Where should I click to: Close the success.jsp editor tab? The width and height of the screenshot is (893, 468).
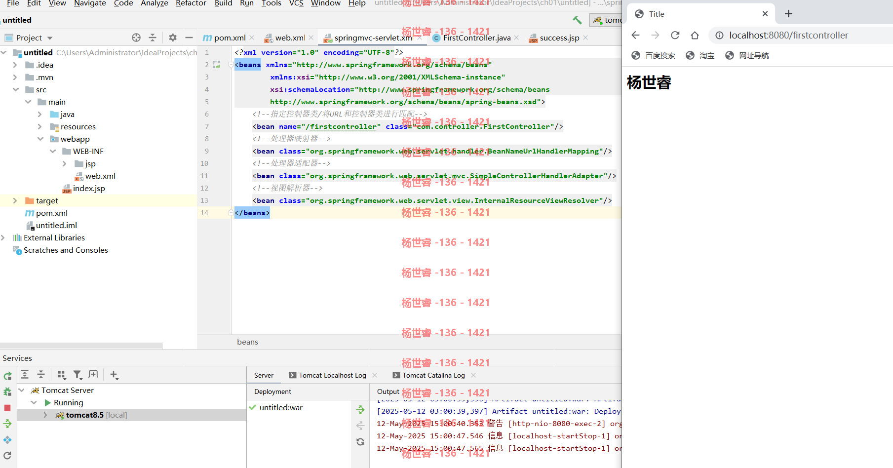(585, 38)
